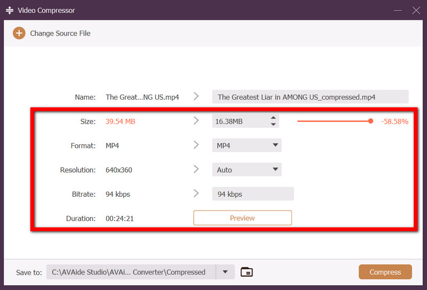Click the Video Compressor title bar app icon
Viewport: 427px width, 290px height.
click(9, 10)
